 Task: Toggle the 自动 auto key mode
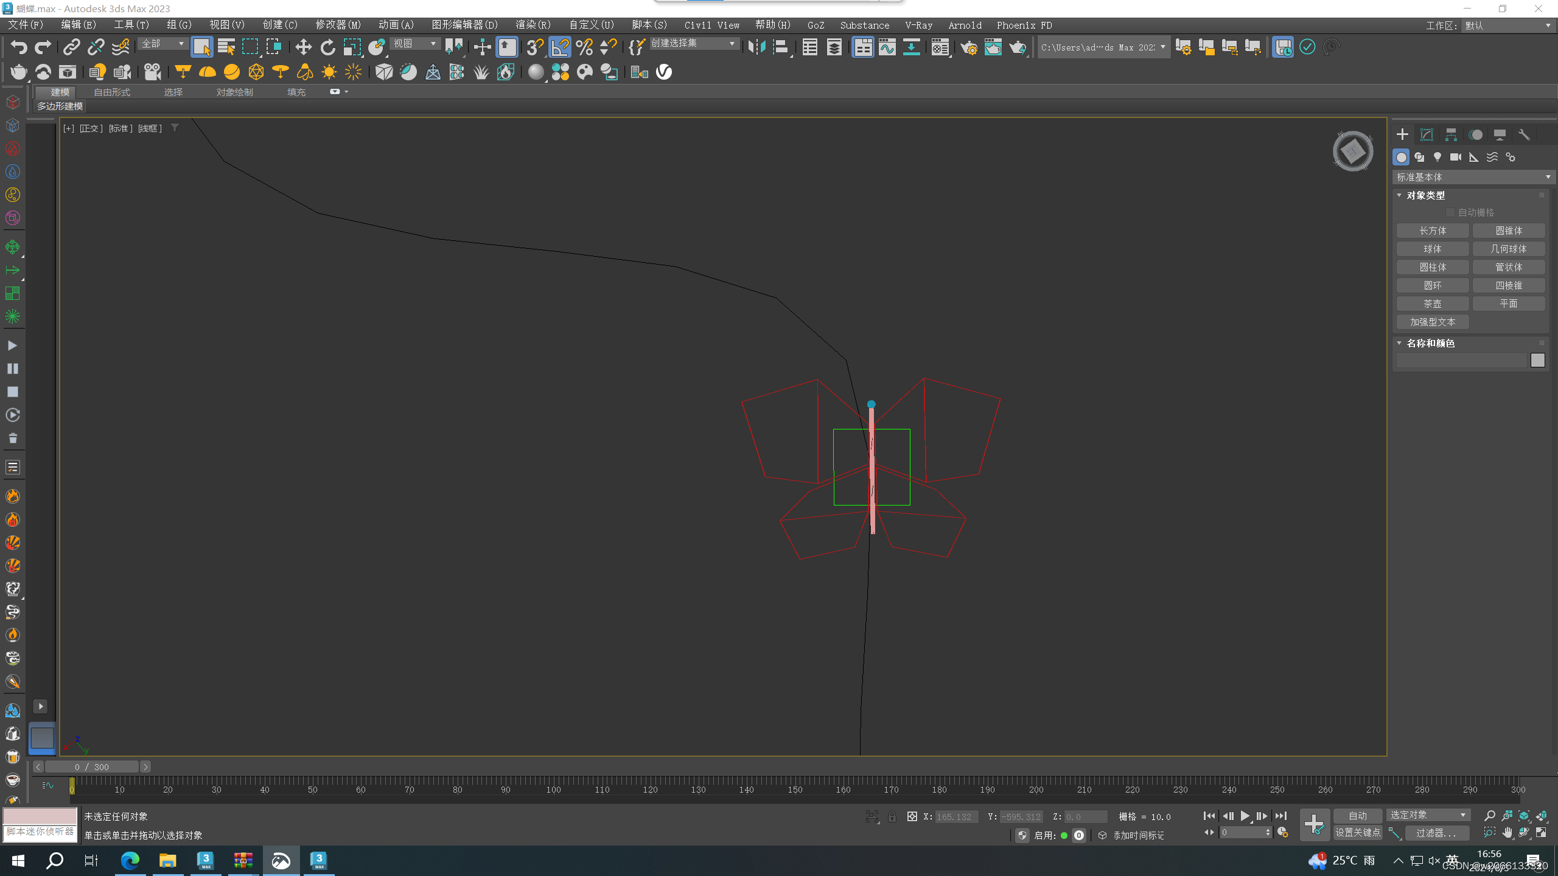[1357, 816]
